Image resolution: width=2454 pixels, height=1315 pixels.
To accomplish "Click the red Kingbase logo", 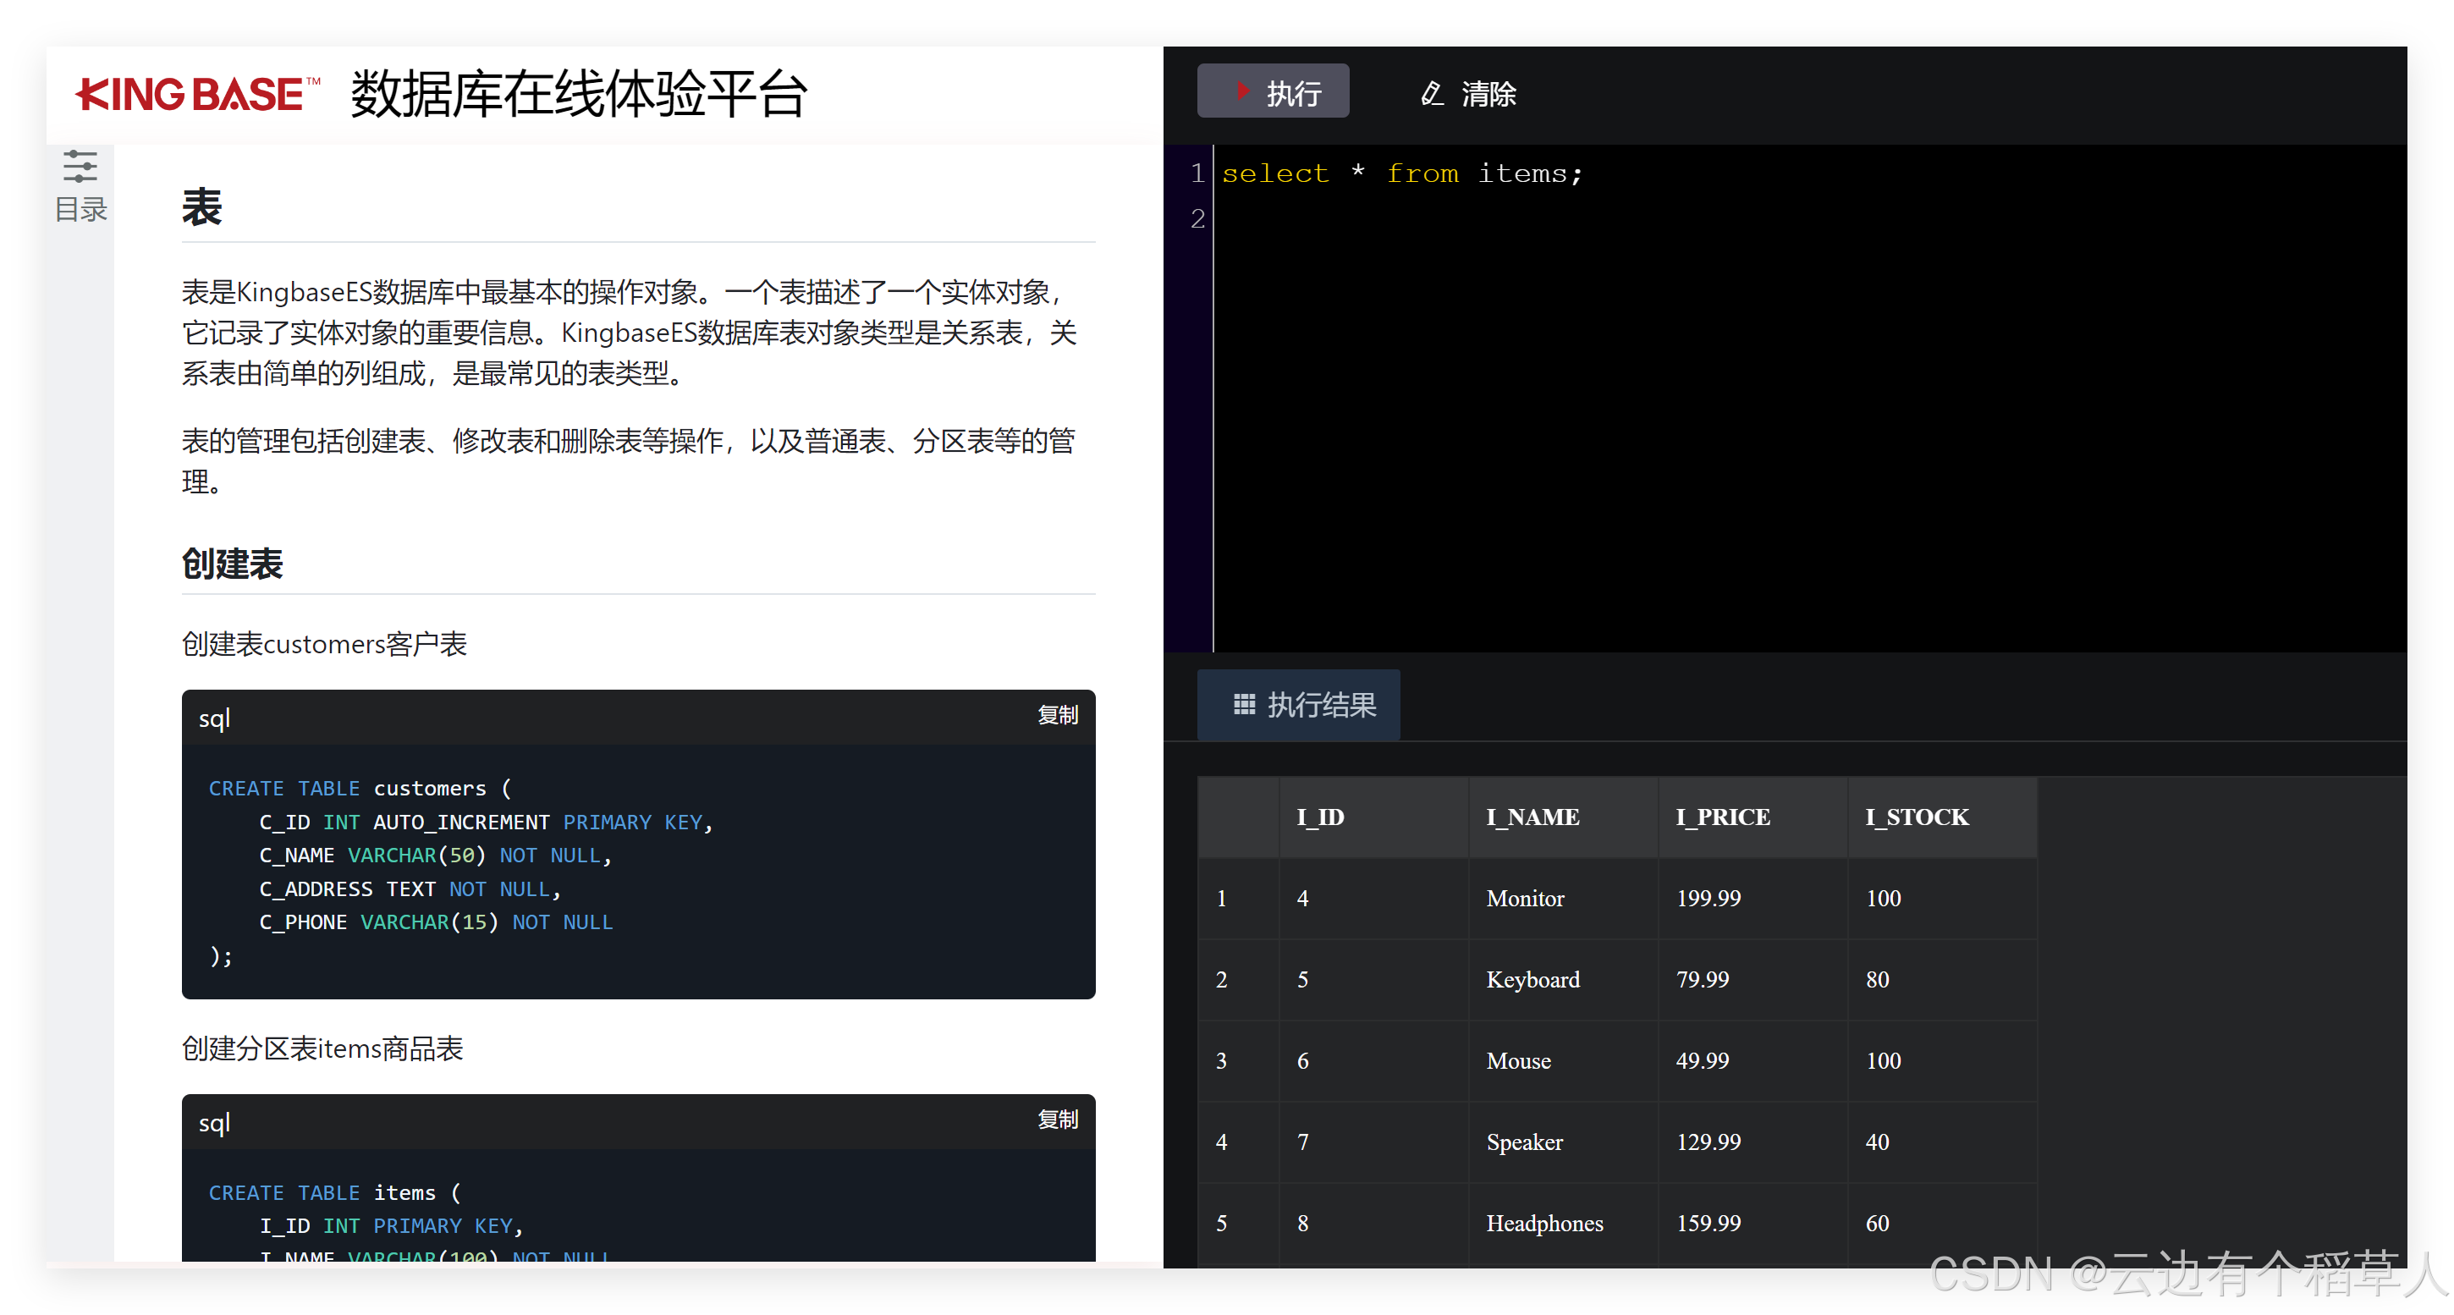I will (x=197, y=94).
